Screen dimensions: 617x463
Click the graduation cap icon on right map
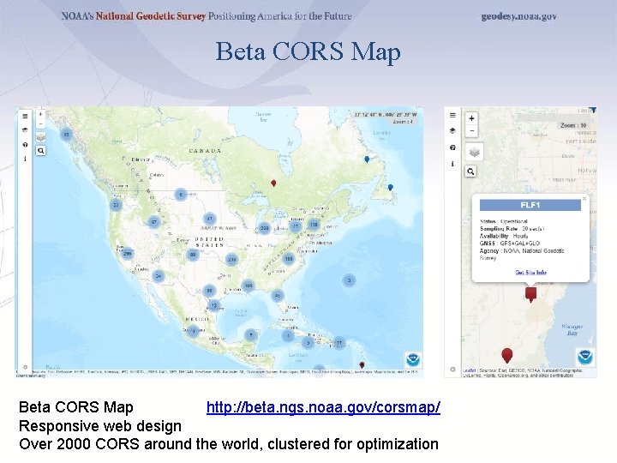[452, 130]
